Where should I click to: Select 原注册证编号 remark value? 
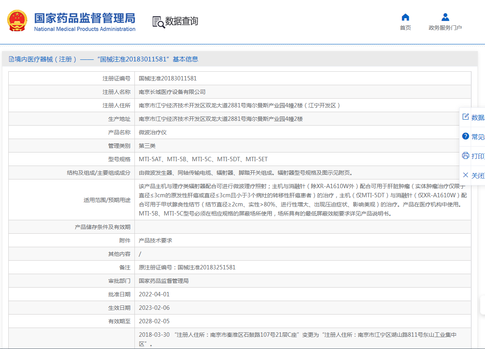(187, 267)
